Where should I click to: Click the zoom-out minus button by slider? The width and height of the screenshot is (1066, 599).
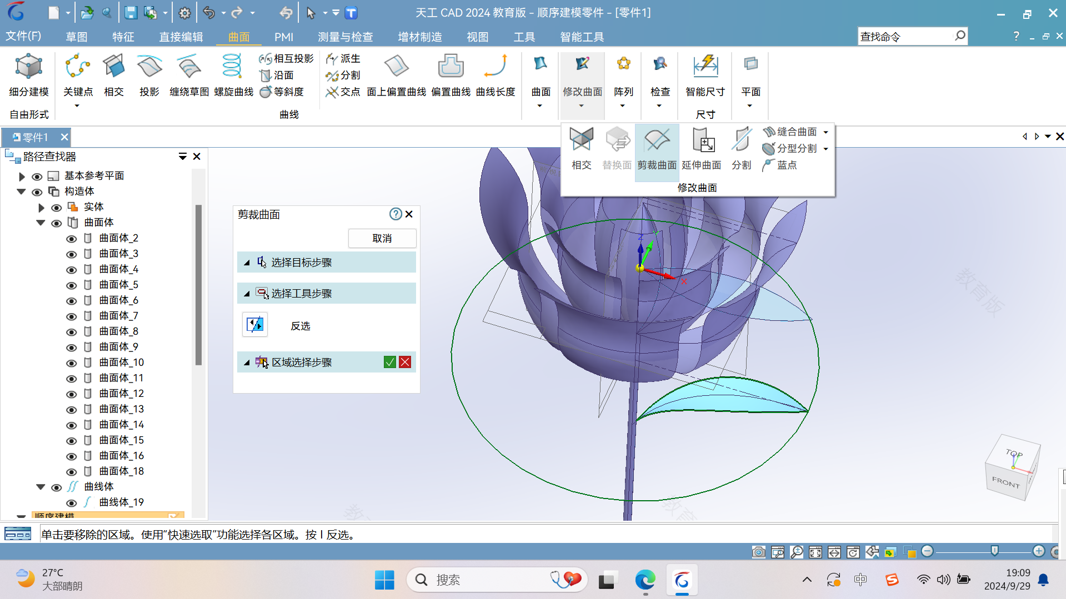[x=927, y=551]
